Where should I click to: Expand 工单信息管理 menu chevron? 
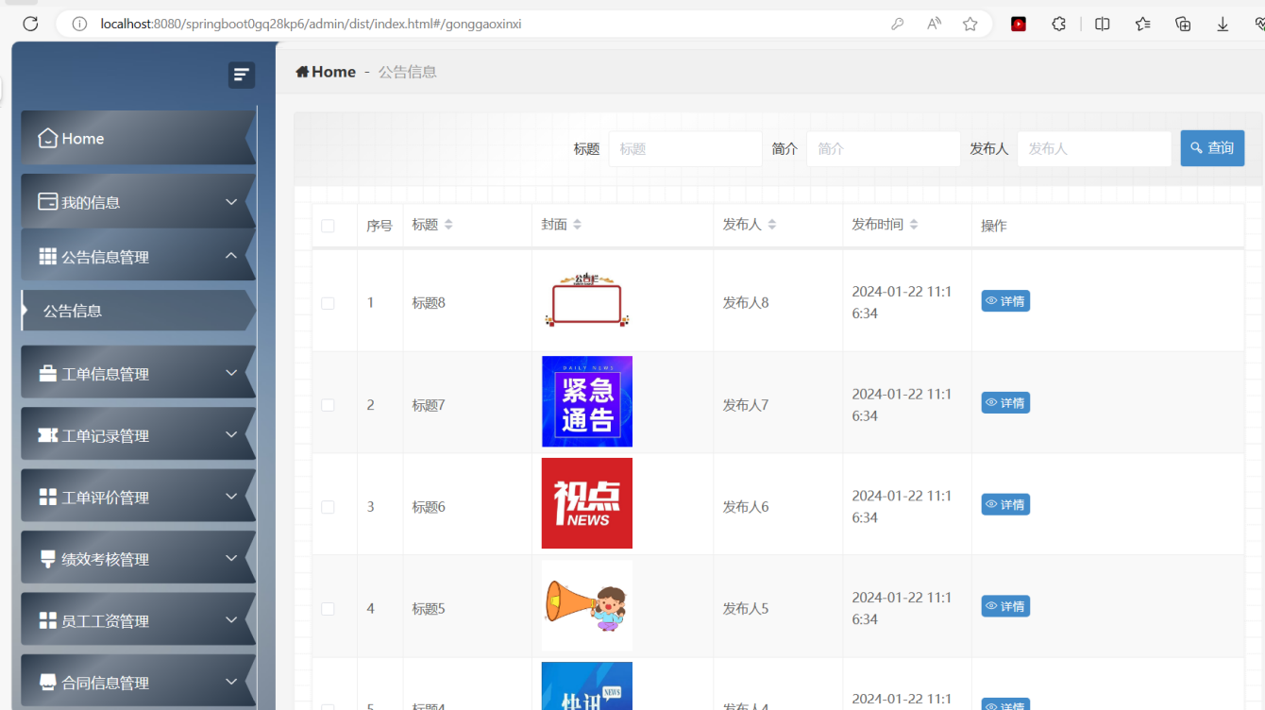pyautogui.click(x=231, y=373)
